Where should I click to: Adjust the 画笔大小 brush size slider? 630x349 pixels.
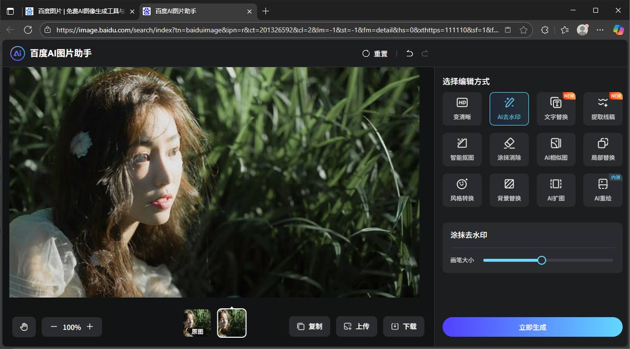pos(542,260)
